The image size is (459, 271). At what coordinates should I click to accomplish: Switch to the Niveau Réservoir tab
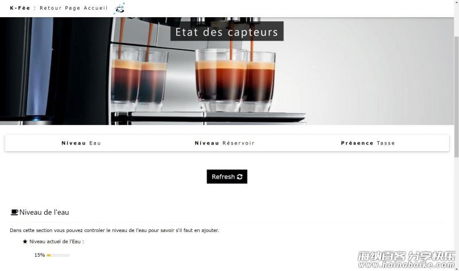point(224,143)
